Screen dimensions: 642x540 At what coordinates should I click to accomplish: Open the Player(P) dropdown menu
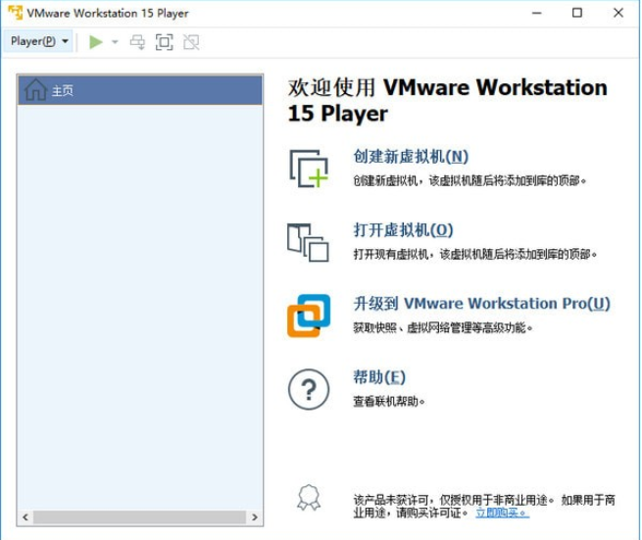39,41
